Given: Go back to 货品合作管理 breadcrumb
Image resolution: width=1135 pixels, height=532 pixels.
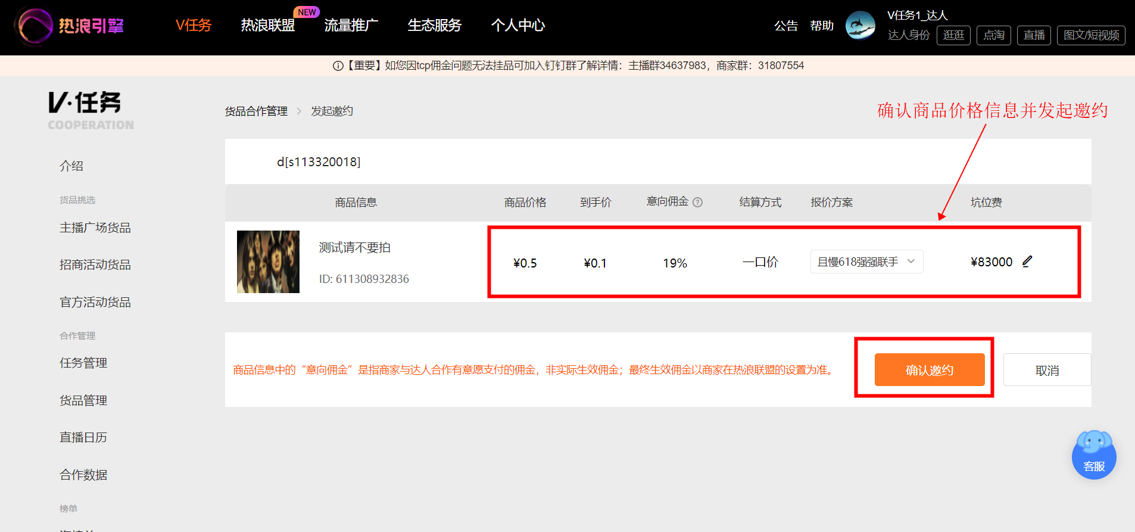Looking at the screenshot, I should tap(256, 111).
